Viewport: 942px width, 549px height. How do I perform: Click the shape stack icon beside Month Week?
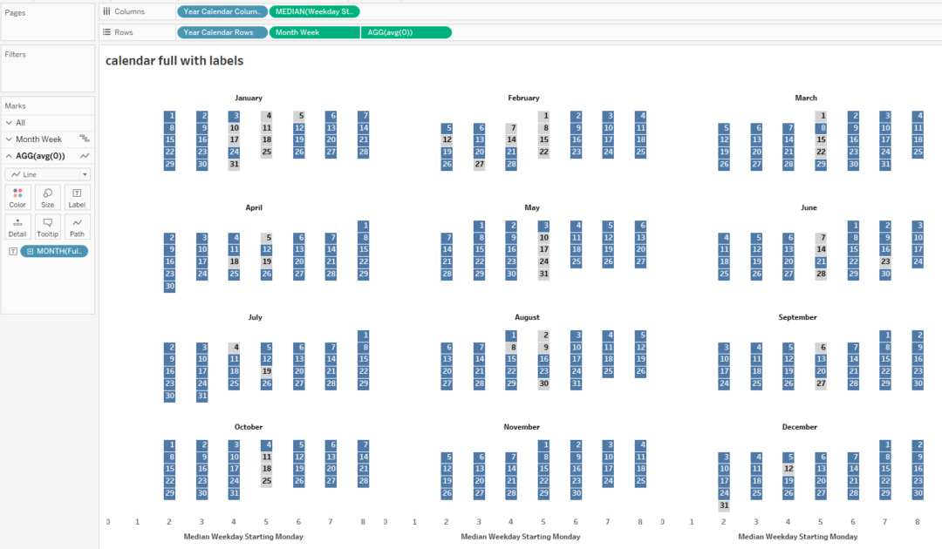pyautogui.click(x=84, y=139)
